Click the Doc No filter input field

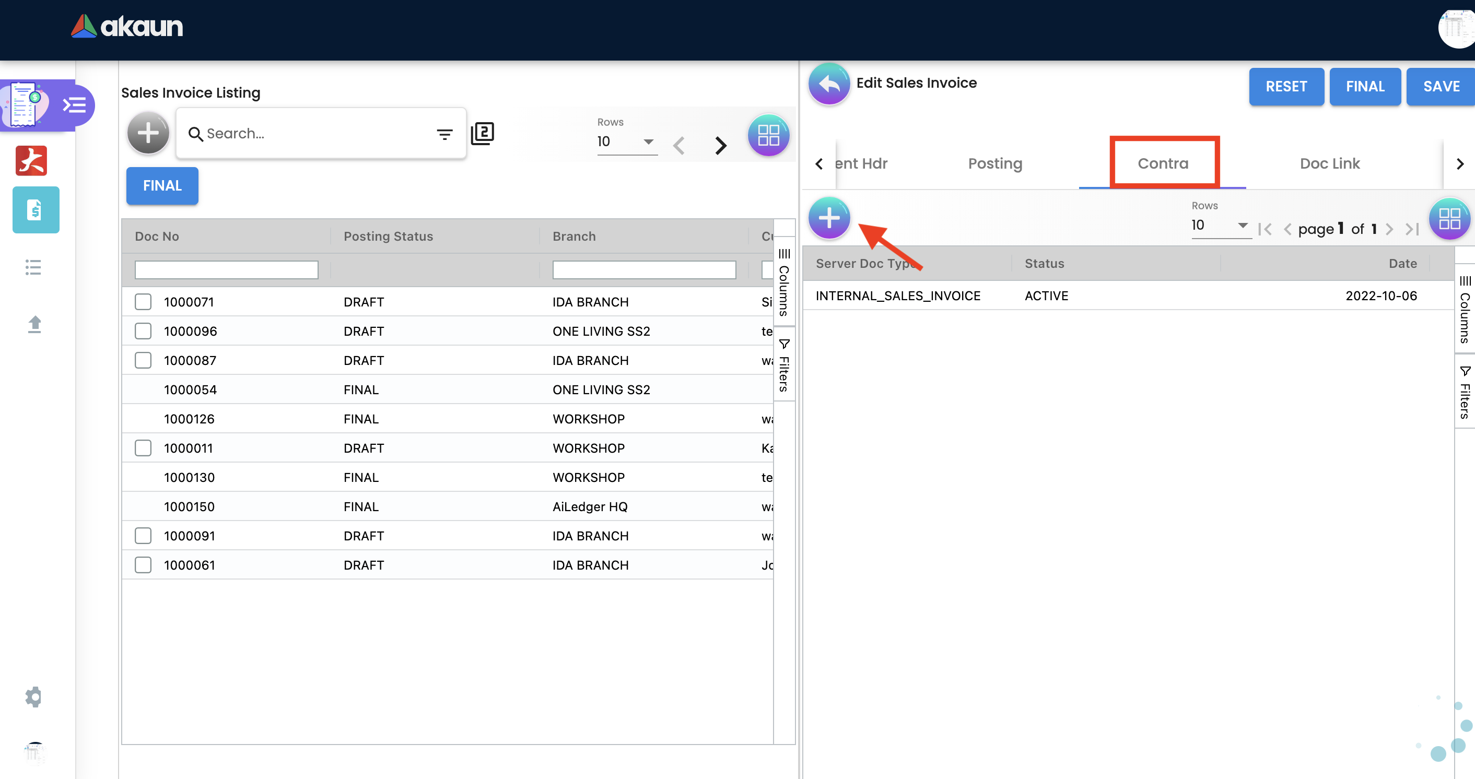[x=226, y=269]
